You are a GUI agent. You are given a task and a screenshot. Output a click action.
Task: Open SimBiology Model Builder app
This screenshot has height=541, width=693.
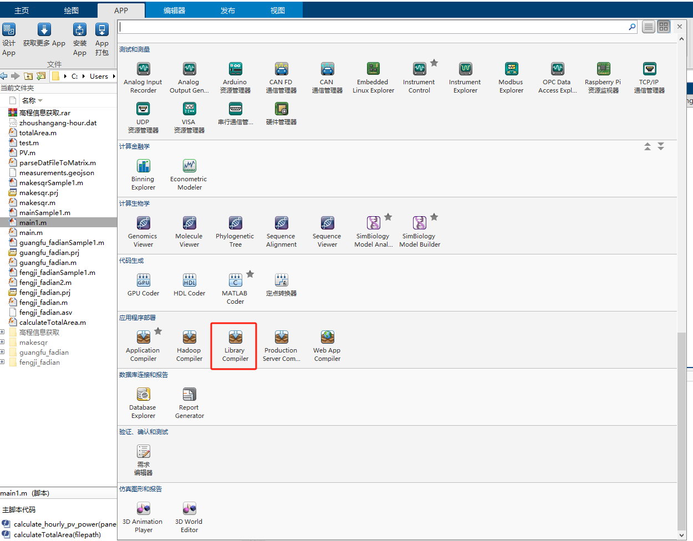(x=419, y=232)
